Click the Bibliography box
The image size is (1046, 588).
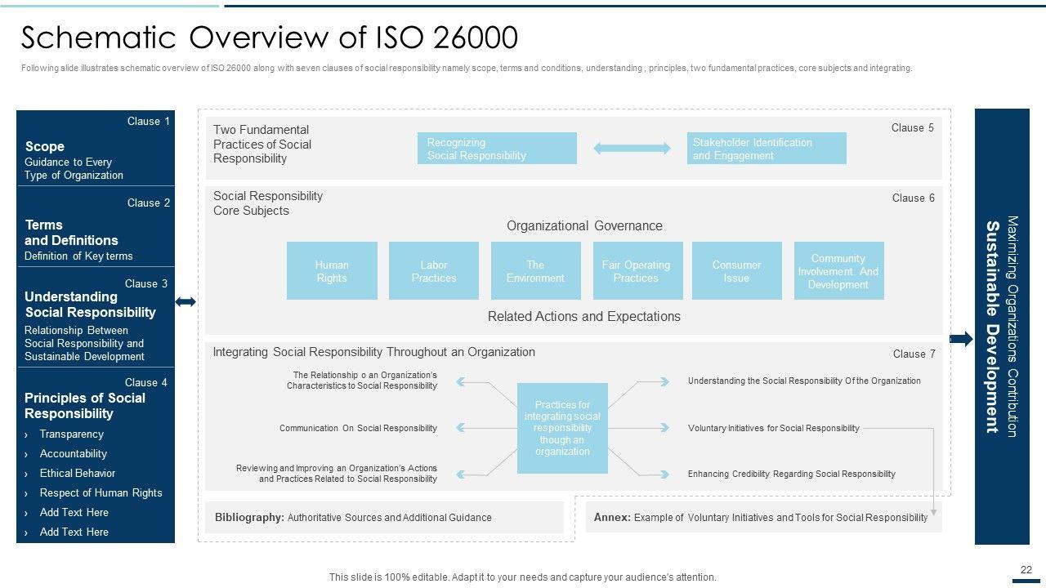click(384, 517)
